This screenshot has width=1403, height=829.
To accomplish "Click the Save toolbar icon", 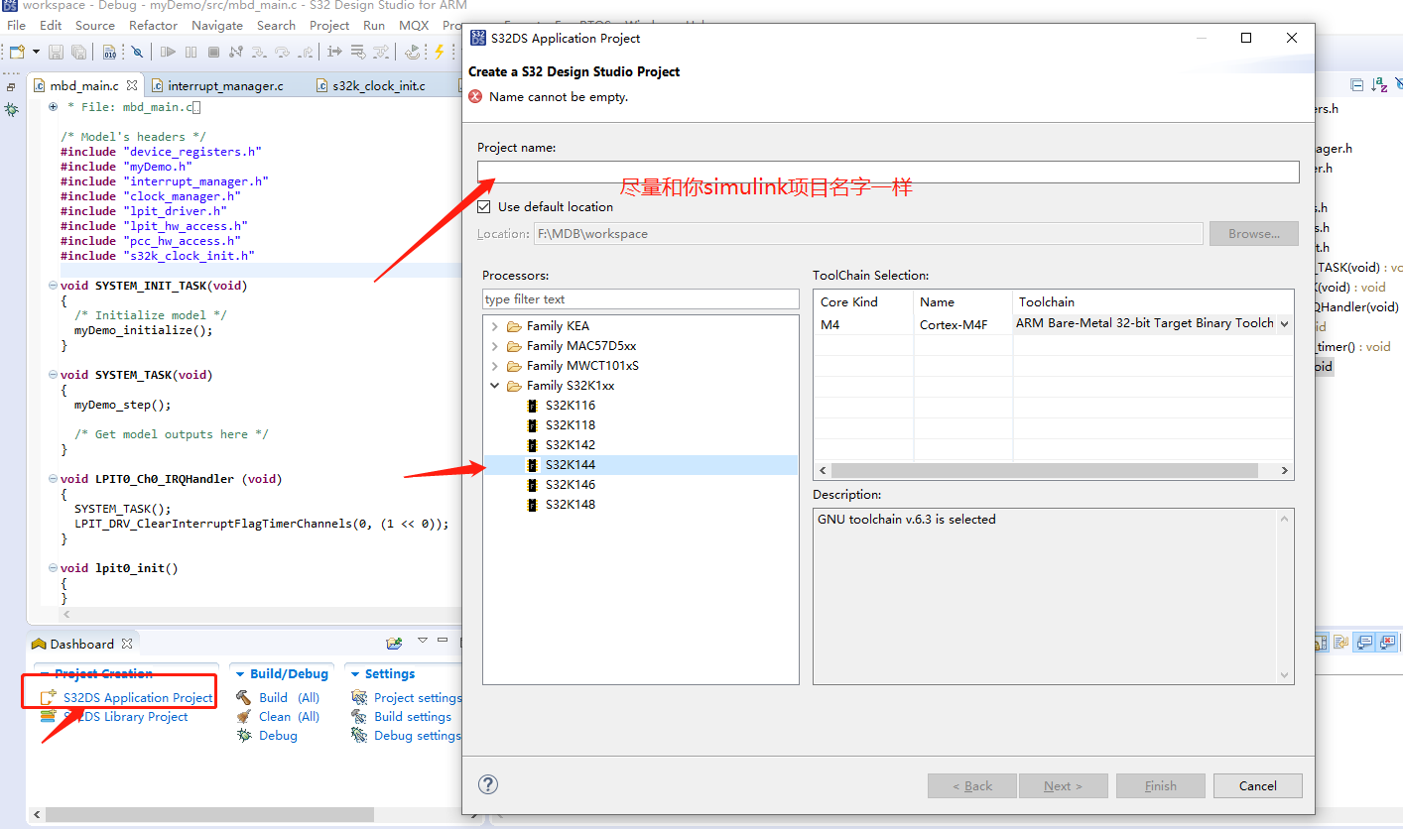I will tap(56, 52).
